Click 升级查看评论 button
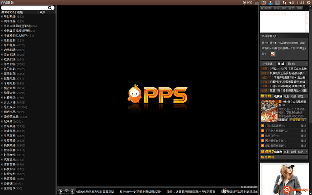Screen dimensions: 312x195 click(298, 120)
